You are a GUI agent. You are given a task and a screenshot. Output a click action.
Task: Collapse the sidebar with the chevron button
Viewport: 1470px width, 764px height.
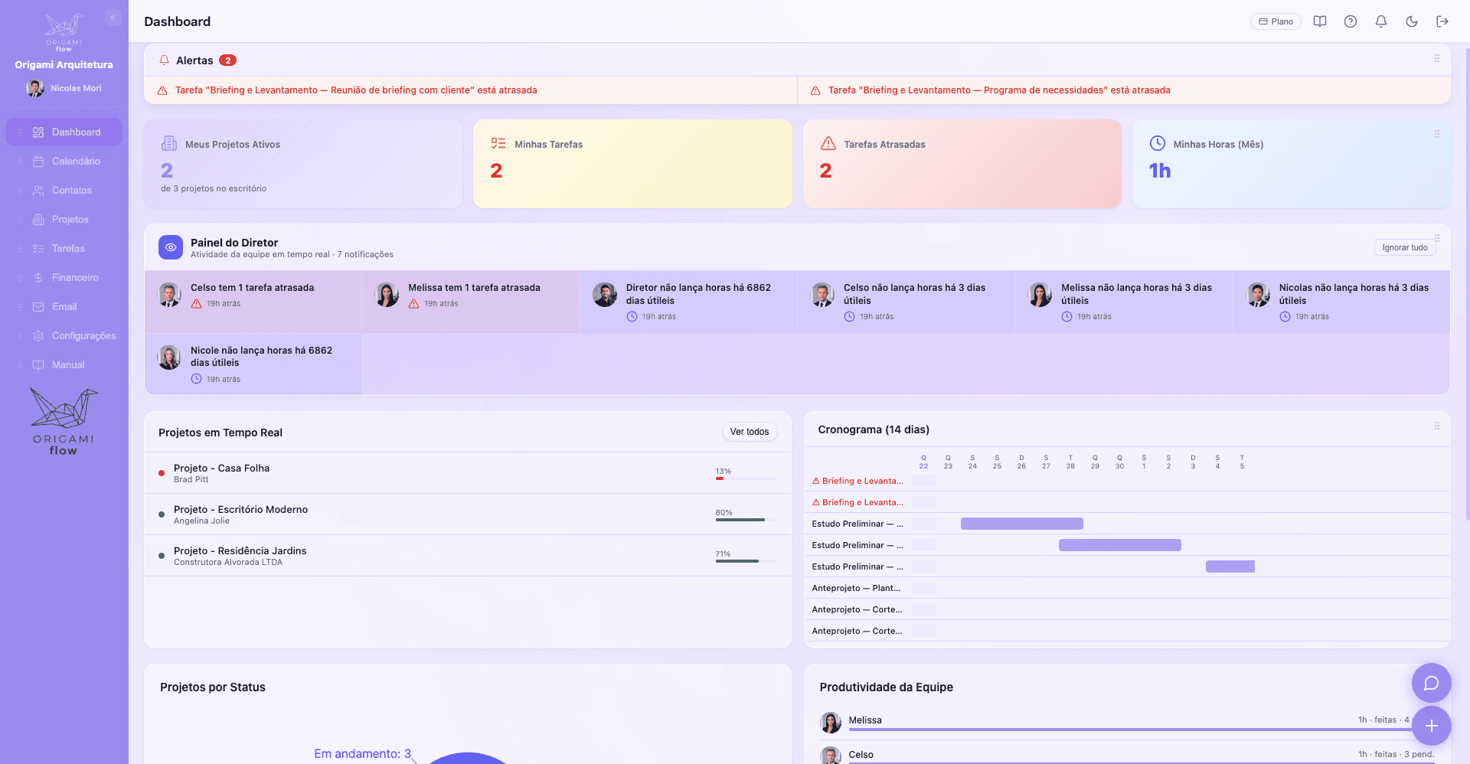coord(113,18)
